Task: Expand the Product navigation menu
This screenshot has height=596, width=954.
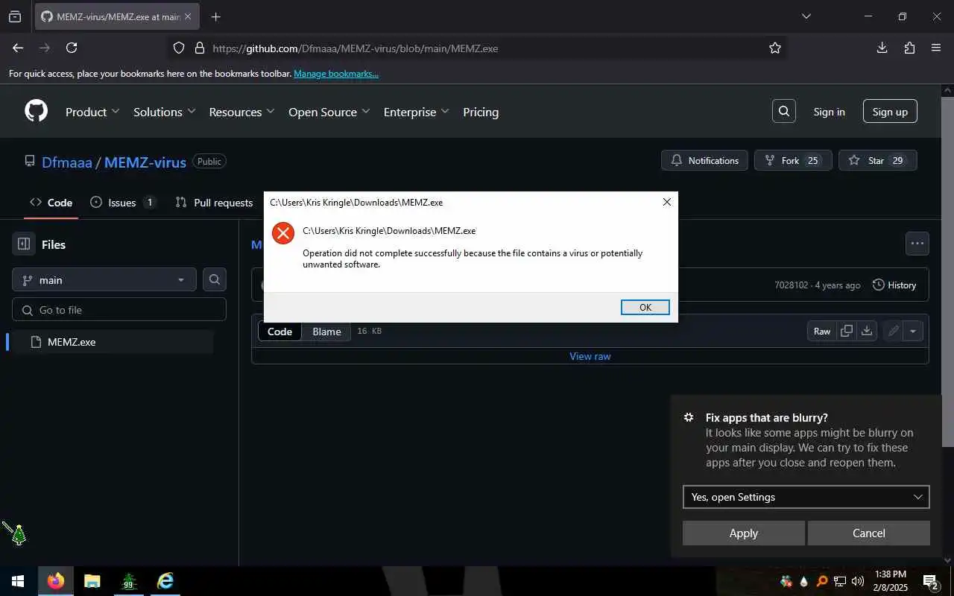Action: click(x=92, y=112)
